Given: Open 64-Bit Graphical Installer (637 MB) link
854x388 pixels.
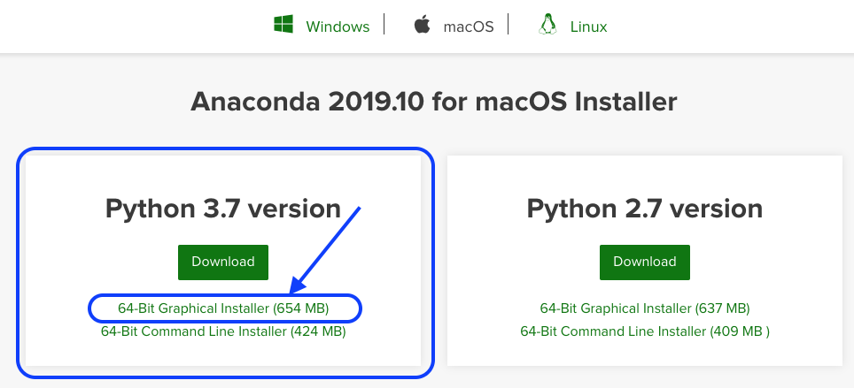Looking at the screenshot, I should 645,308.
